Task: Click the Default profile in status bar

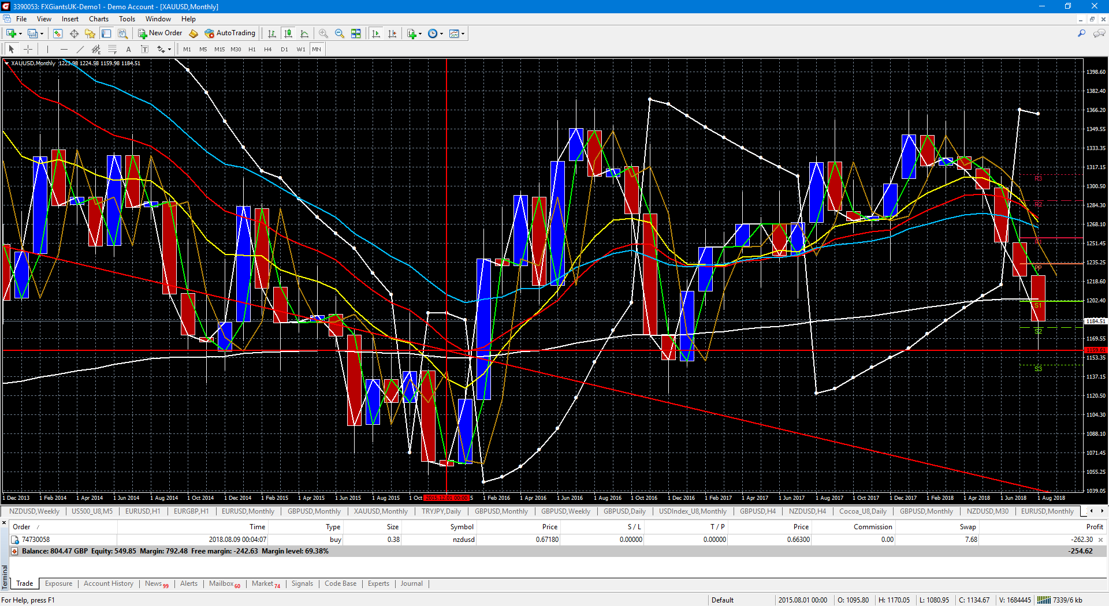Action: point(722,600)
